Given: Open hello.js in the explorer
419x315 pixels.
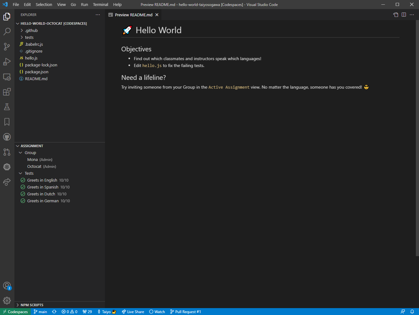Looking at the screenshot, I should point(31,58).
